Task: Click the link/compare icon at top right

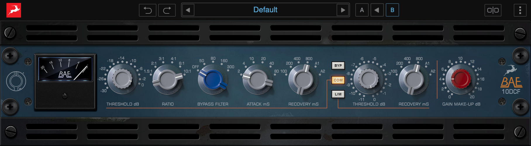Action: click(493, 10)
